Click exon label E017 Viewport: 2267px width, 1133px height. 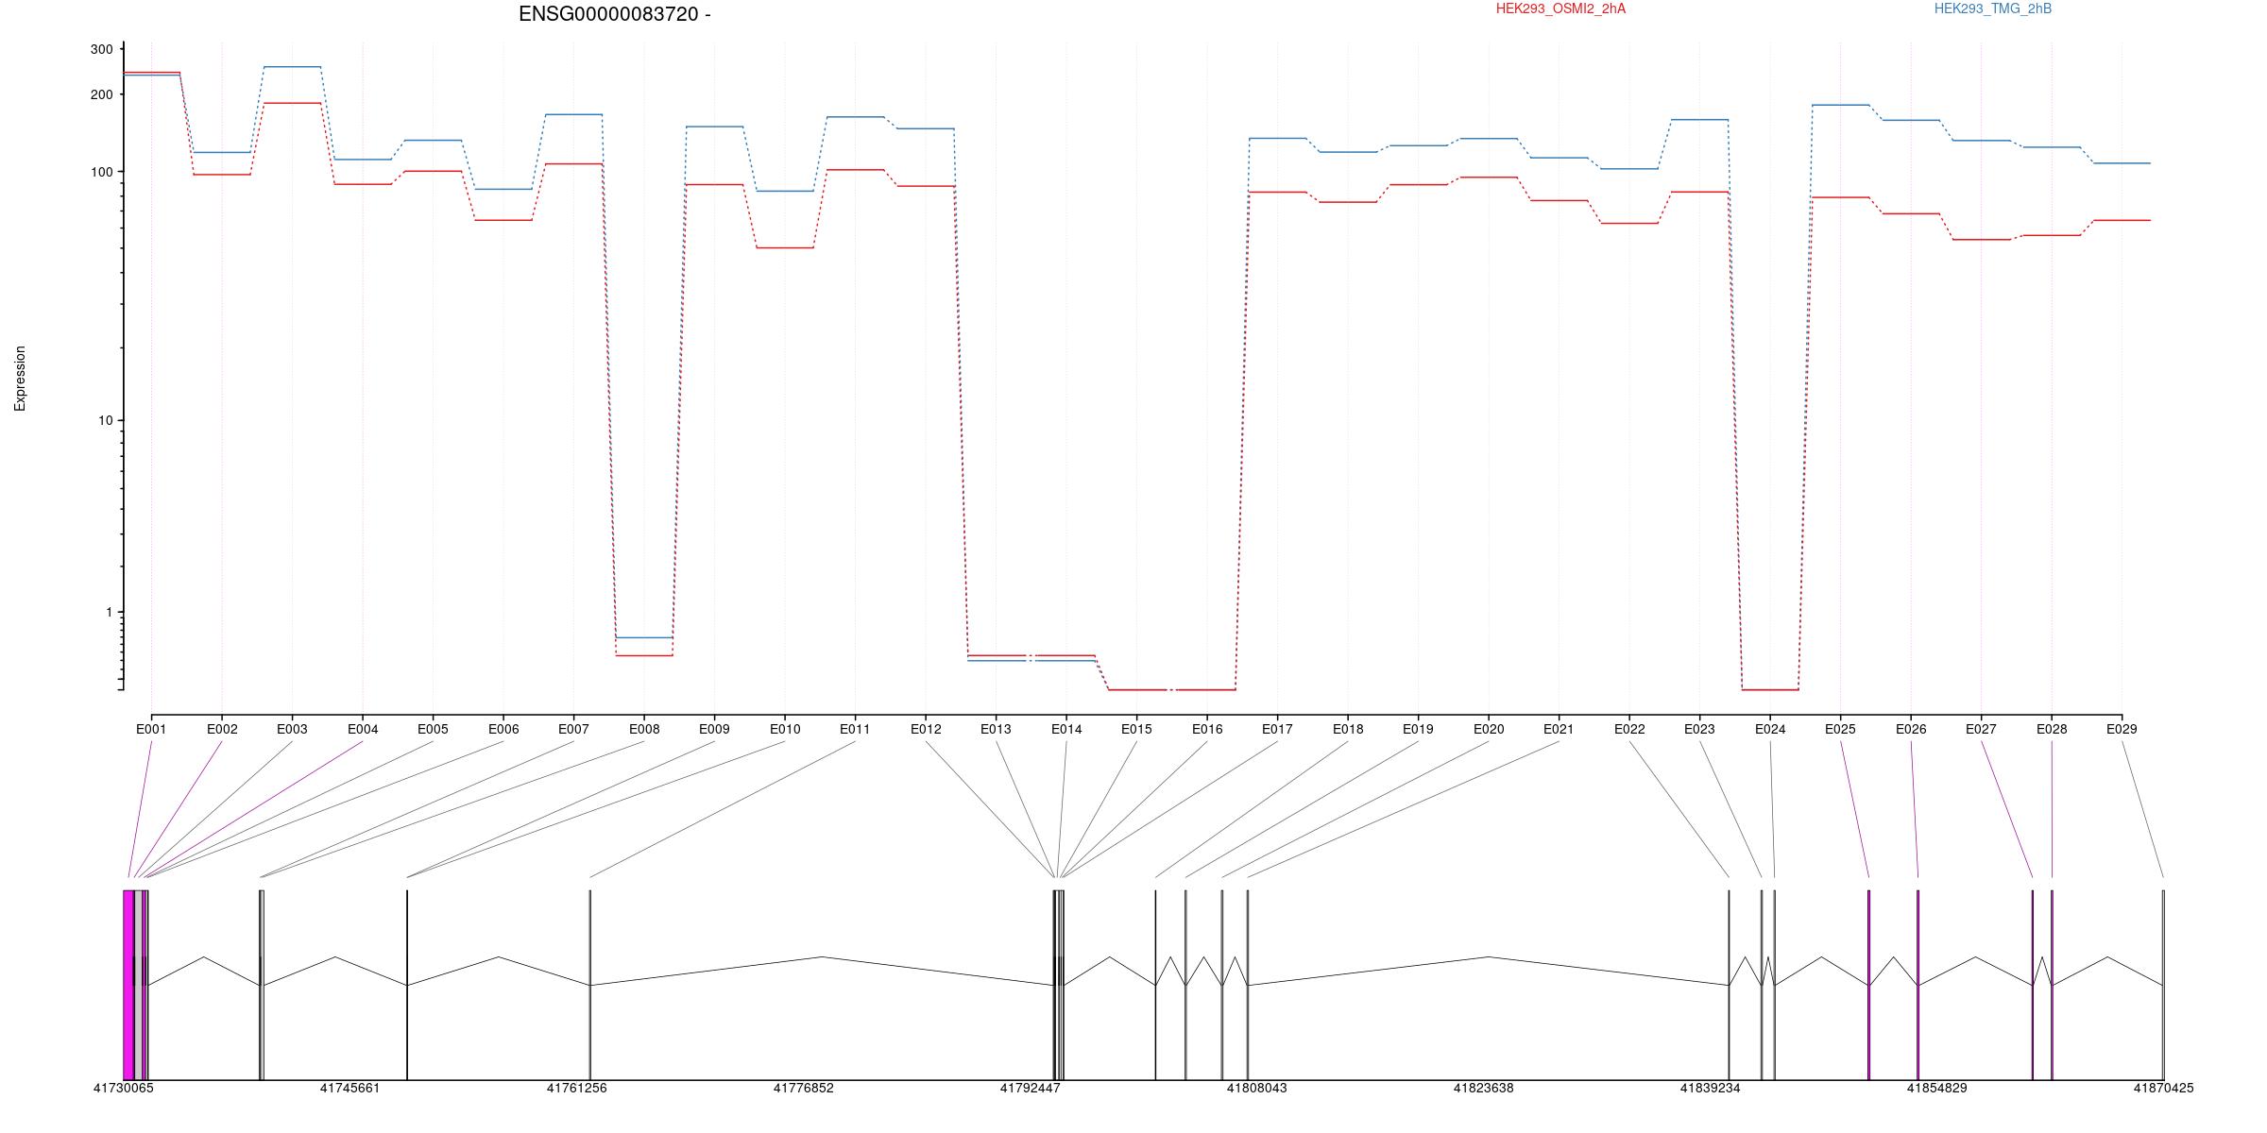1277,729
